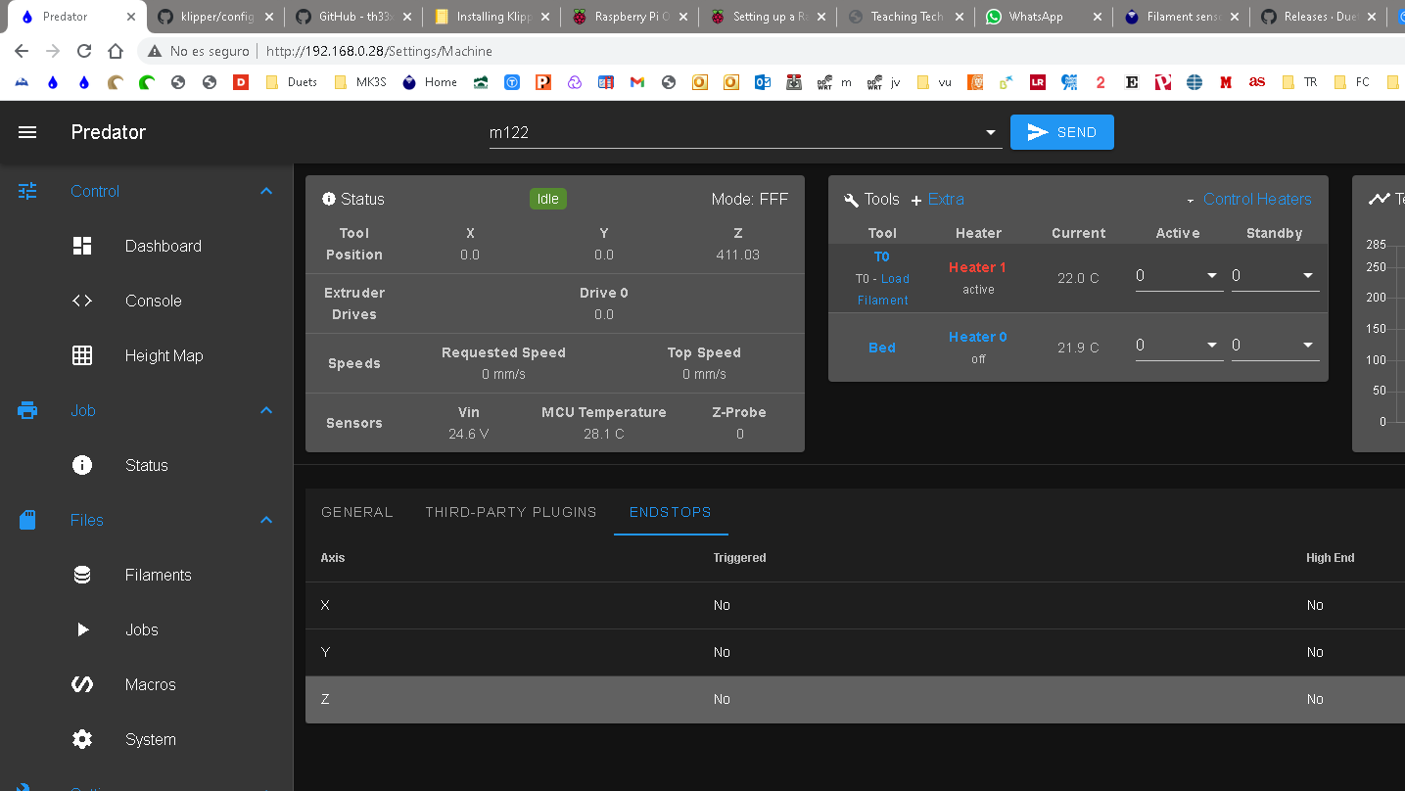Click the browser Home icon
This screenshot has height=791, width=1405.
pyautogui.click(x=116, y=51)
